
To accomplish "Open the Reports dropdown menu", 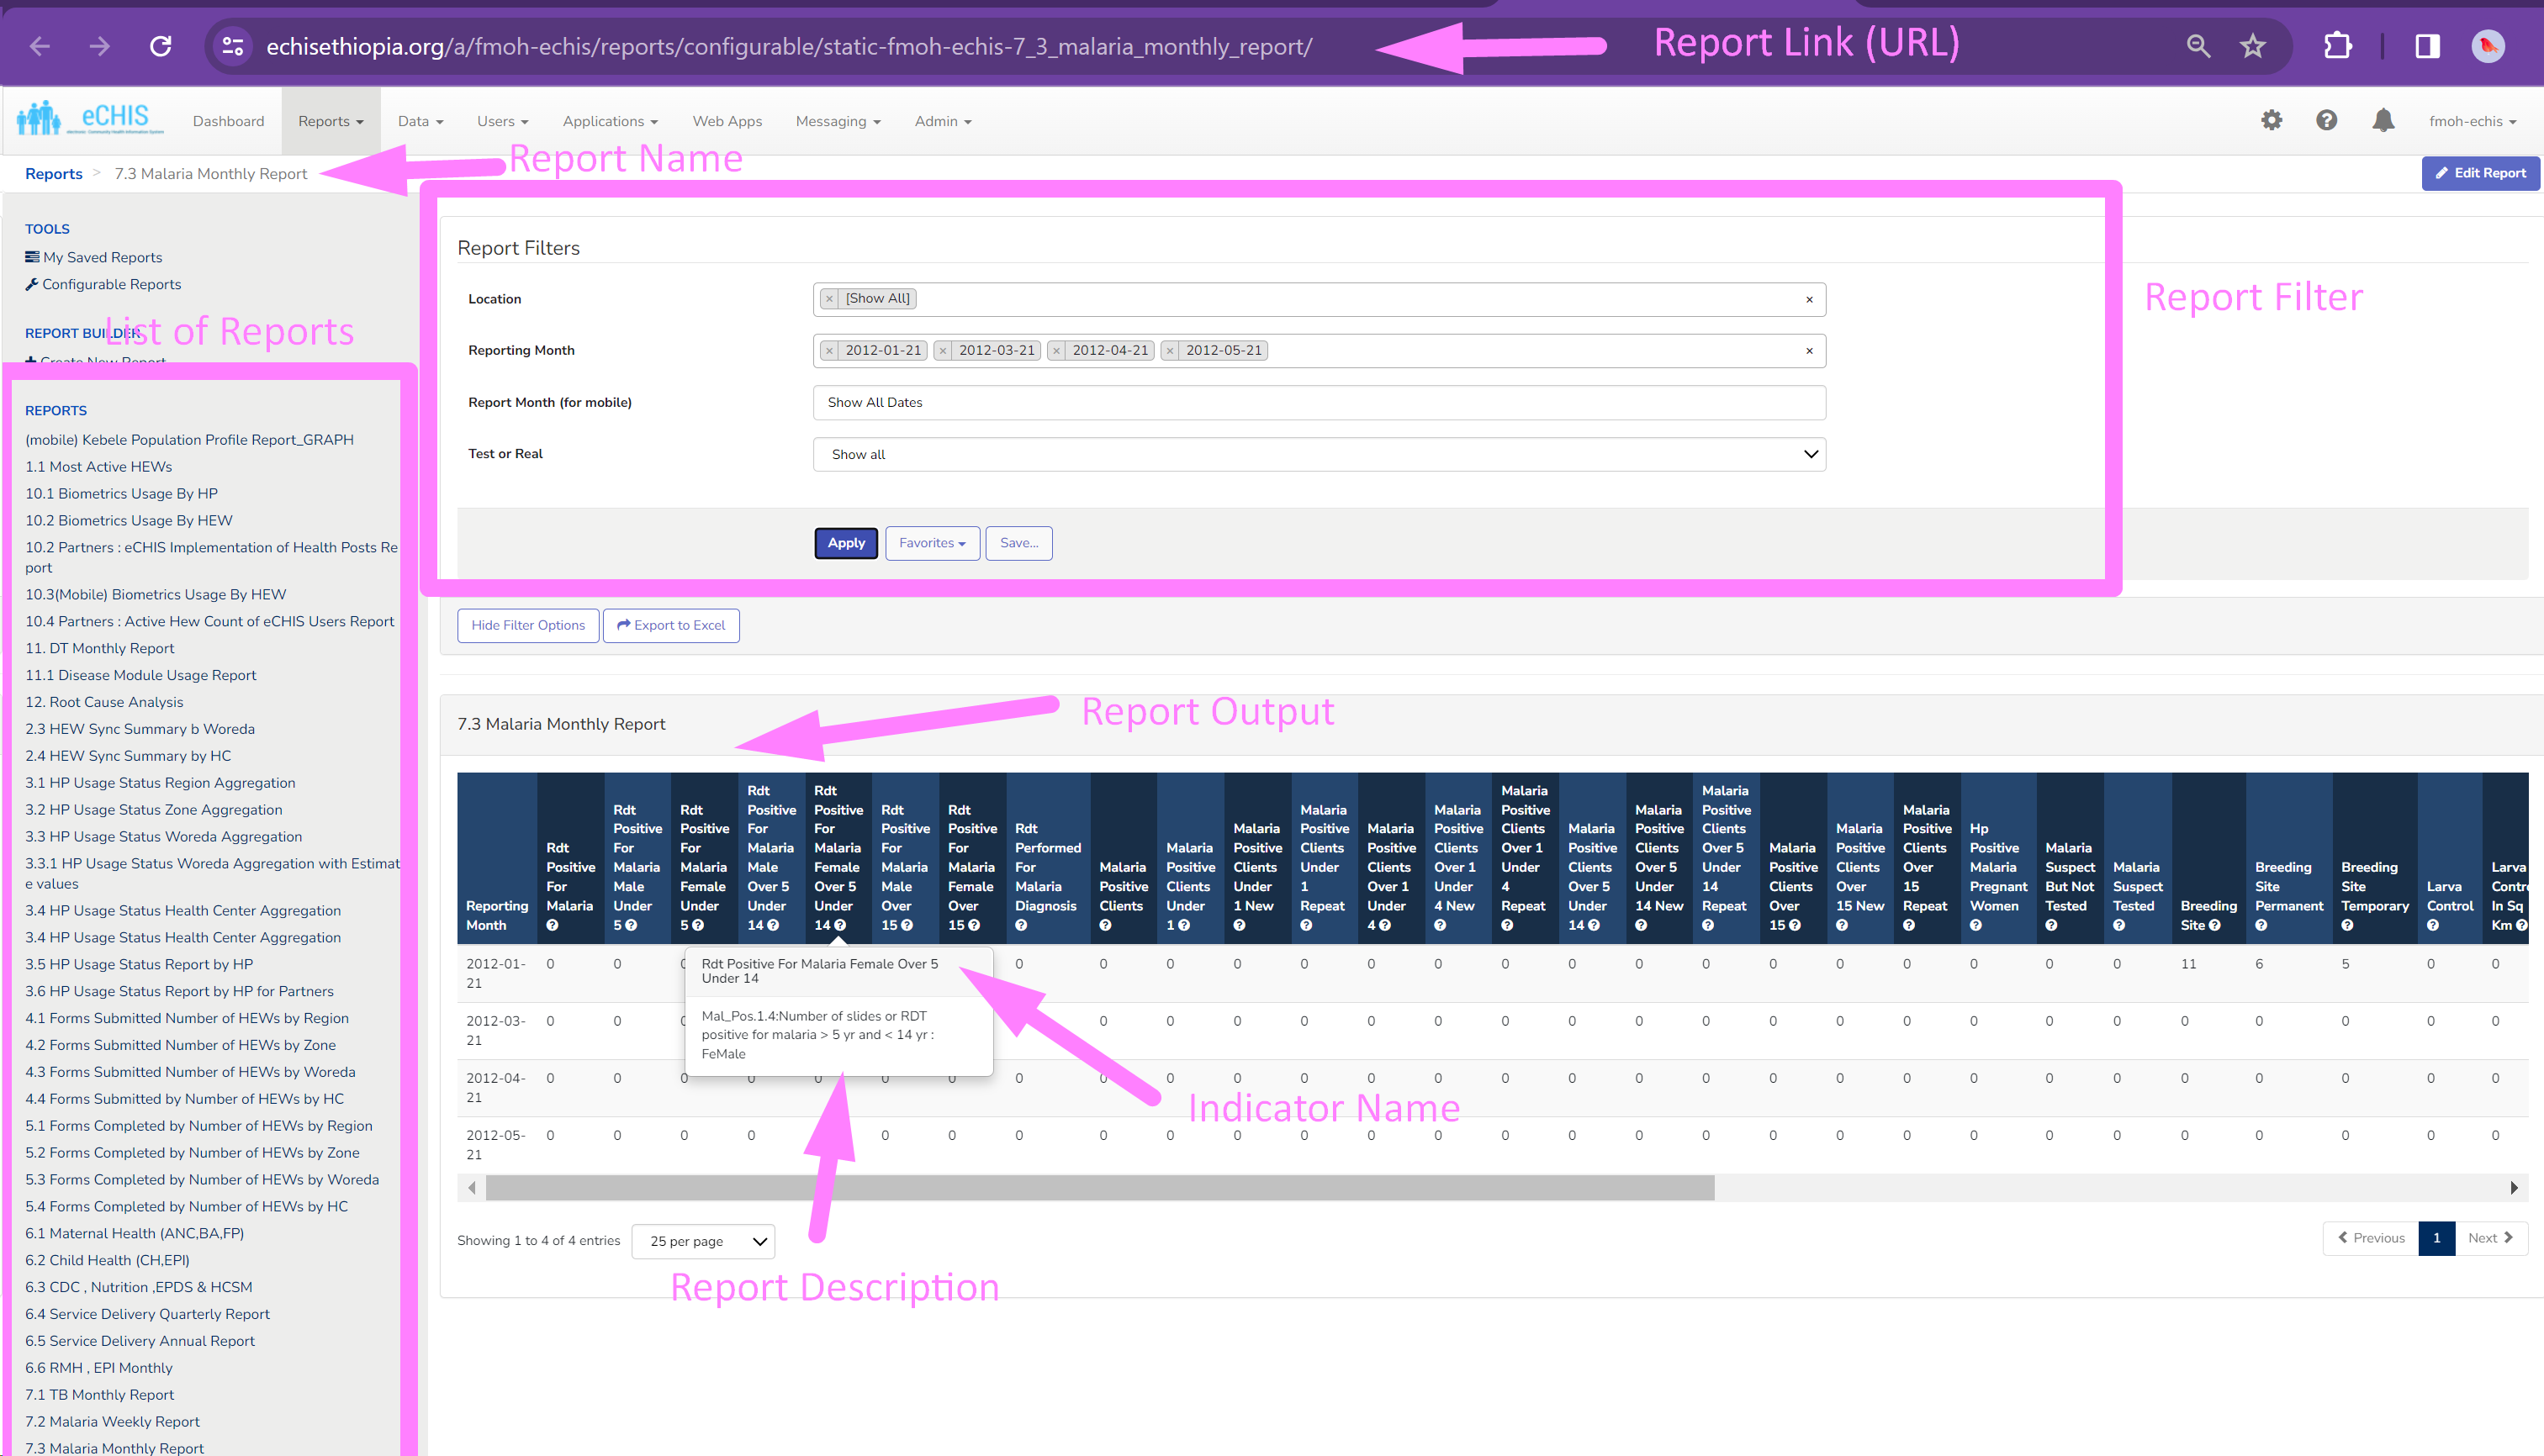I will click(331, 121).
